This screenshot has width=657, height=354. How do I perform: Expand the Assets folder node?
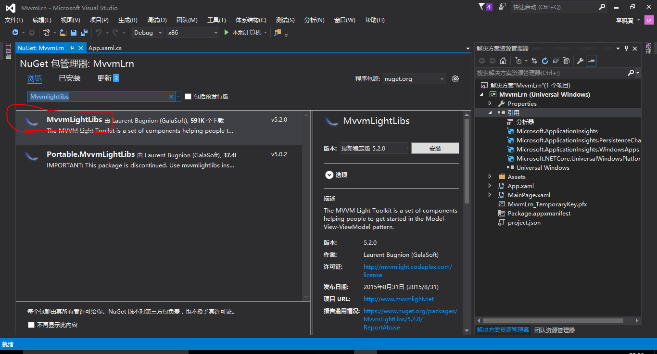pos(490,177)
